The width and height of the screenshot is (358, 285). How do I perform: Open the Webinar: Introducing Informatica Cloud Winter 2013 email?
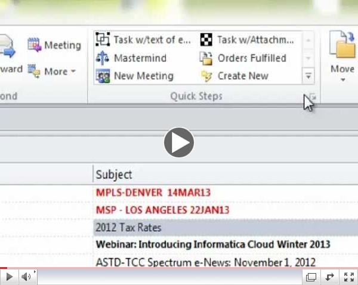pos(213,244)
